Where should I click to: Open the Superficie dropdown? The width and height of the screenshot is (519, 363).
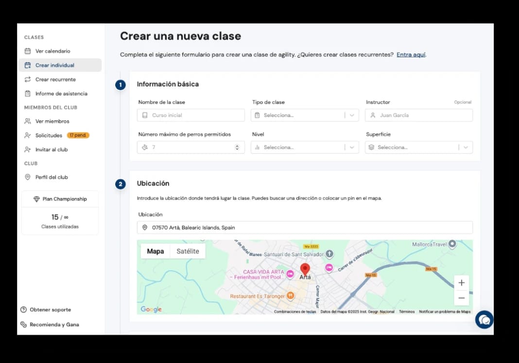[x=419, y=147]
